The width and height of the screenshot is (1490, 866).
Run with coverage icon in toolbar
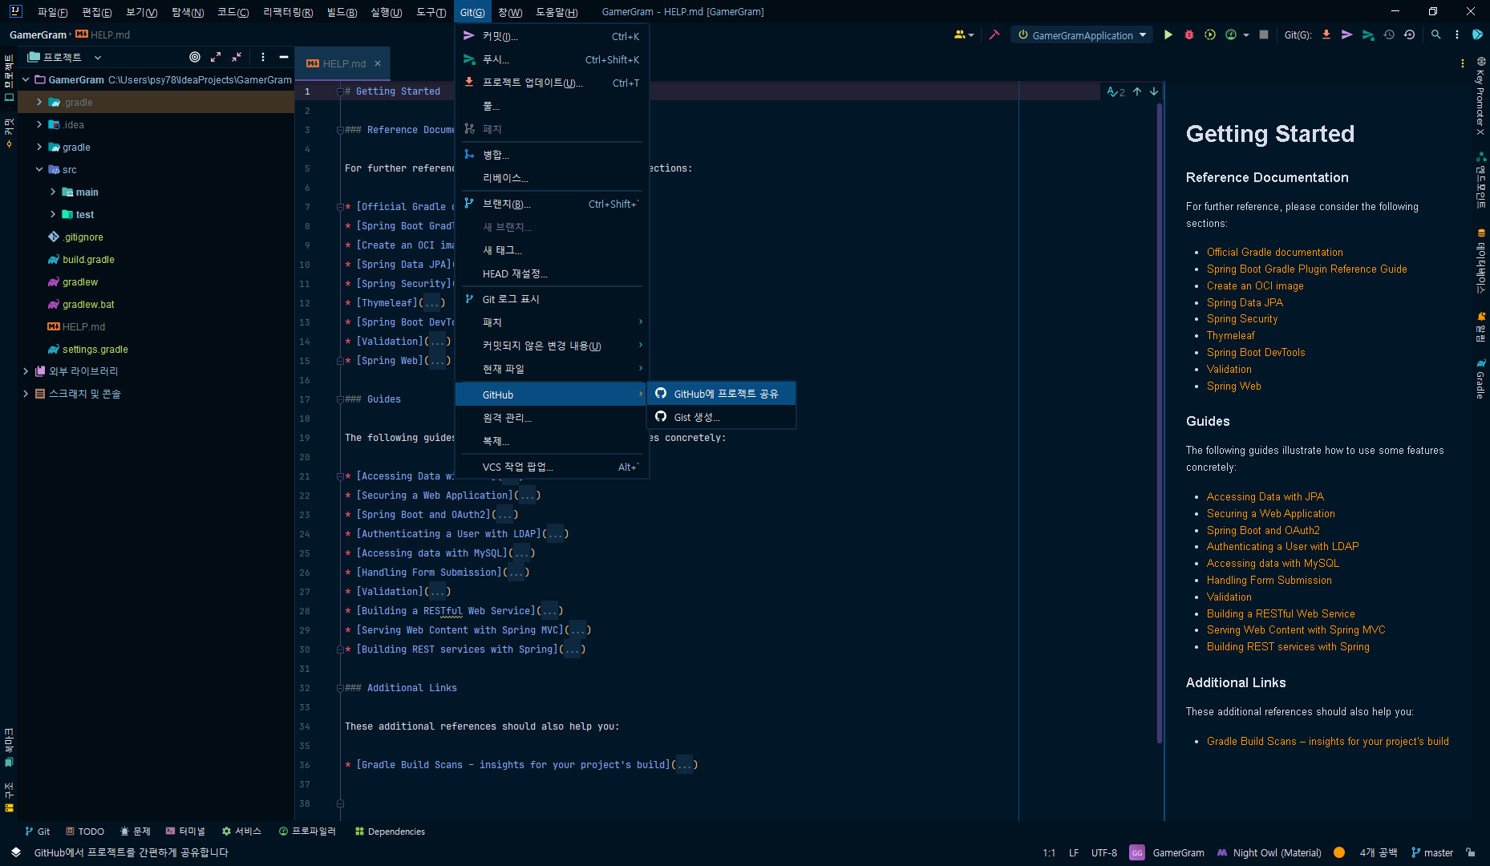[1210, 34]
